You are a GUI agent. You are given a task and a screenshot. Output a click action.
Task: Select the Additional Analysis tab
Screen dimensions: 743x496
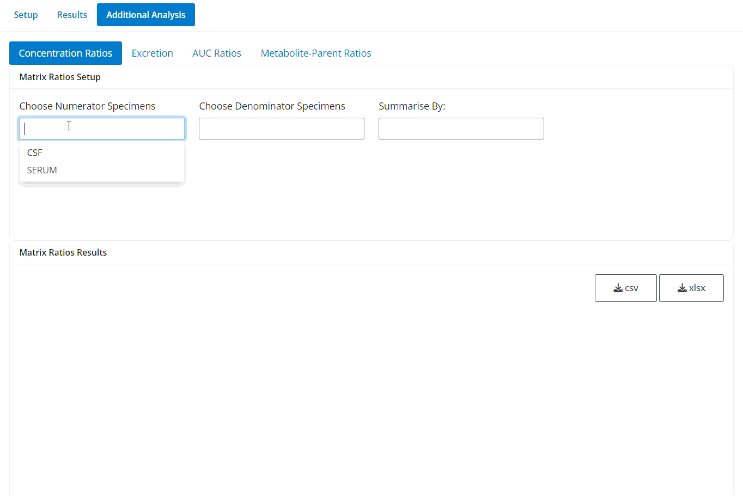145,15
